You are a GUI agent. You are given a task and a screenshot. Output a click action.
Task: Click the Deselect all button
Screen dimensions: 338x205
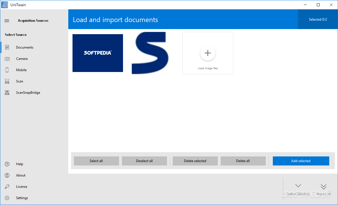coord(144,161)
